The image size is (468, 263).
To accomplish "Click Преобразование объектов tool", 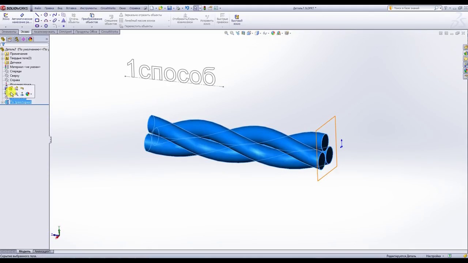I will [x=92, y=19].
